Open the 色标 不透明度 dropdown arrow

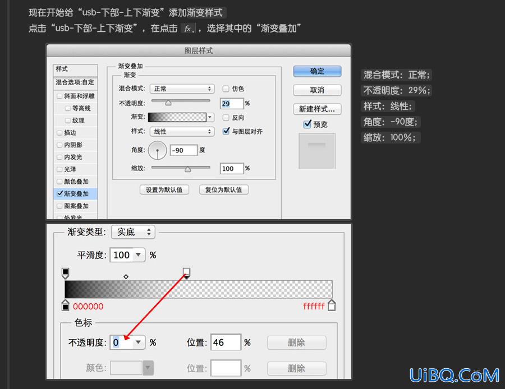pyautogui.click(x=139, y=342)
